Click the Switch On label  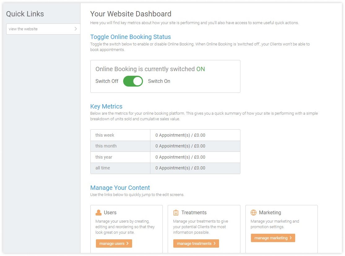159,81
